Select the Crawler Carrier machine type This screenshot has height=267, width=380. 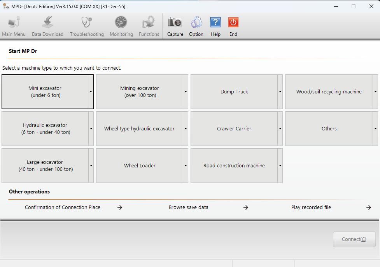(x=234, y=128)
